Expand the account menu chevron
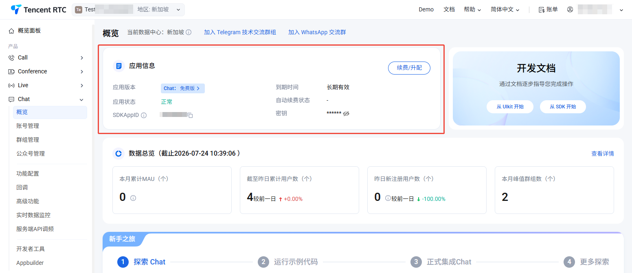632x273 pixels. point(621,10)
